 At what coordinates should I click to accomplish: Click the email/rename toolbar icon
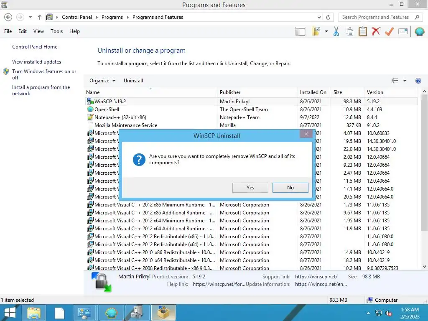click(x=403, y=31)
